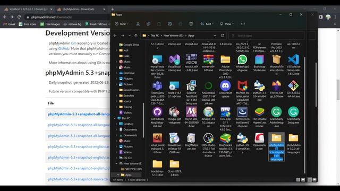Switch to details view in Explorer status bar
Screen dimensions: 340x191
pyautogui.click(x=298, y=180)
